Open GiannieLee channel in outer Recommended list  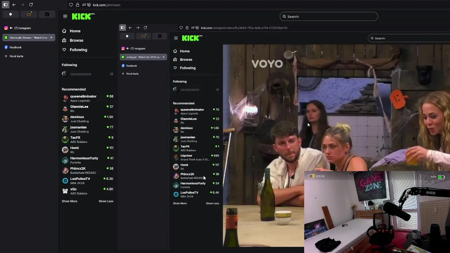[x=88, y=109]
